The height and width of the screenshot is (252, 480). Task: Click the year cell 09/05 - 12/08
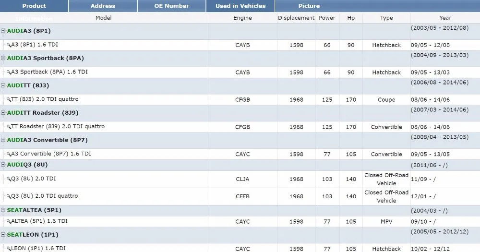pos(430,45)
